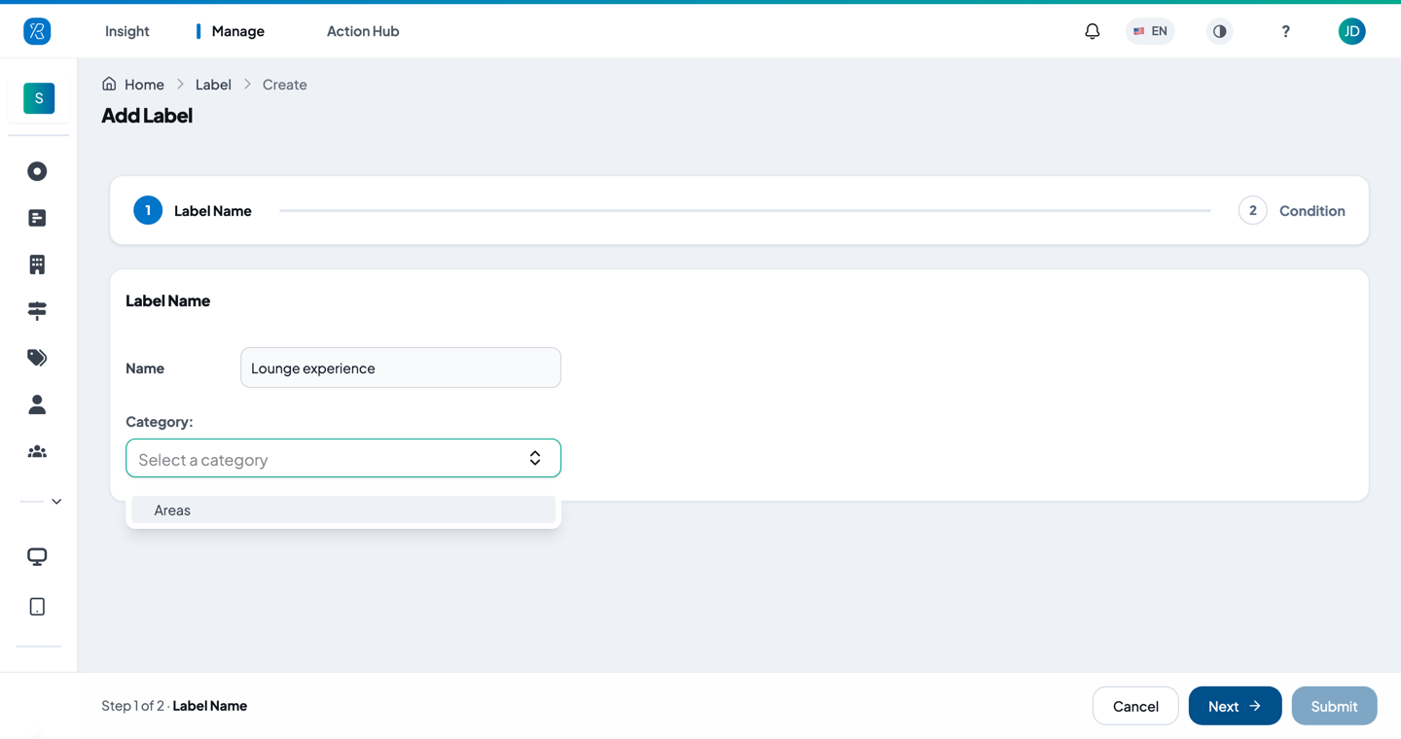This screenshot has height=739, width=1401.
Task: Click the "Category:" field label
Action: tap(160, 421)
